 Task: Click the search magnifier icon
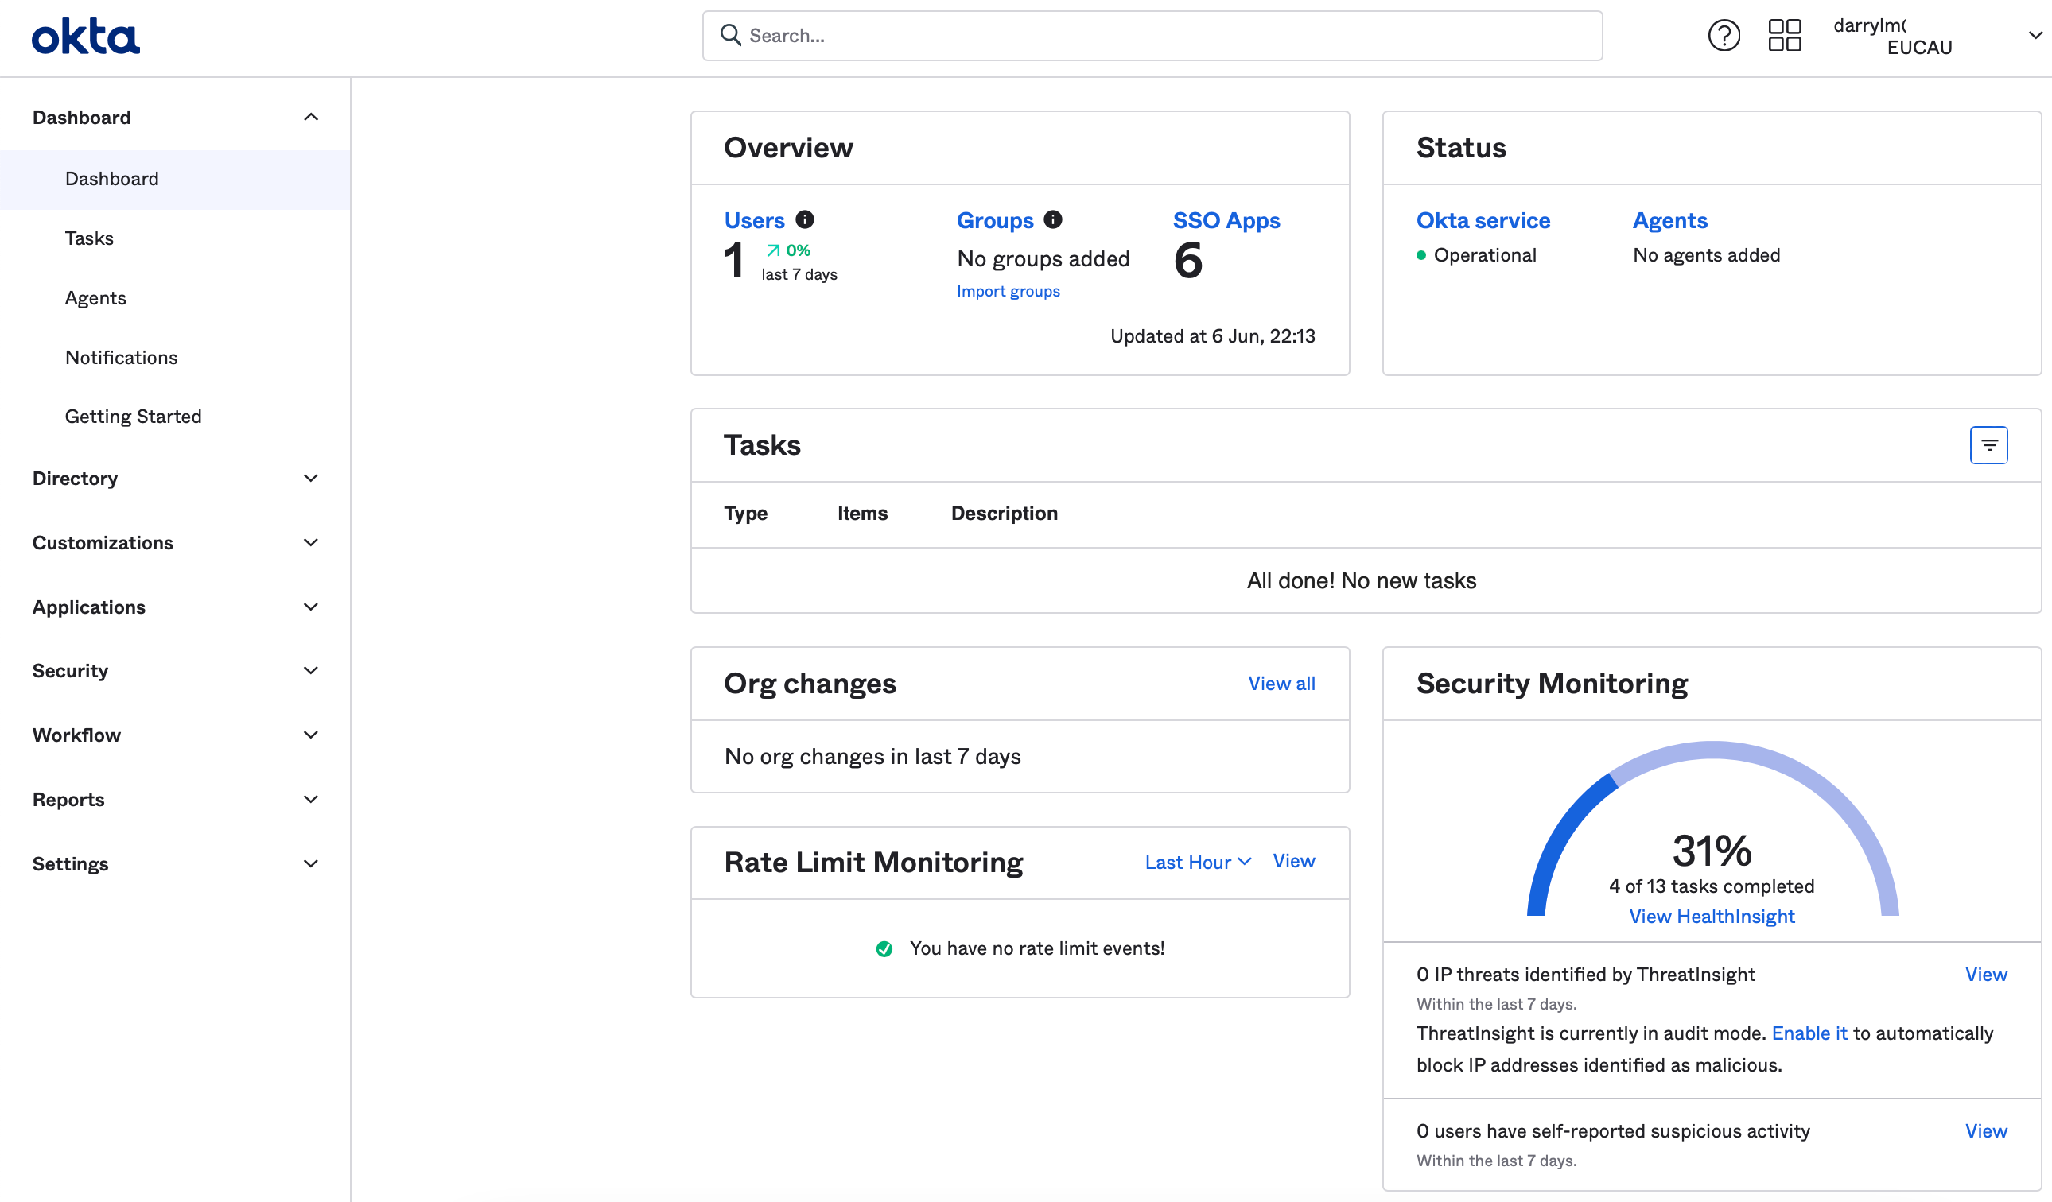point(730,35)
